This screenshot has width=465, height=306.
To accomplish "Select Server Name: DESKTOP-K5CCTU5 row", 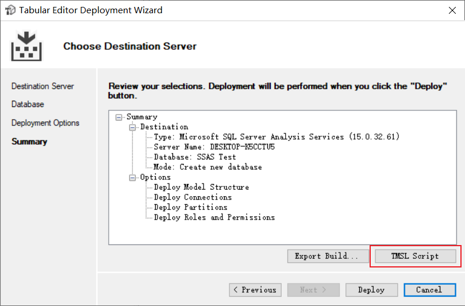I will click(x=214, y=147).
